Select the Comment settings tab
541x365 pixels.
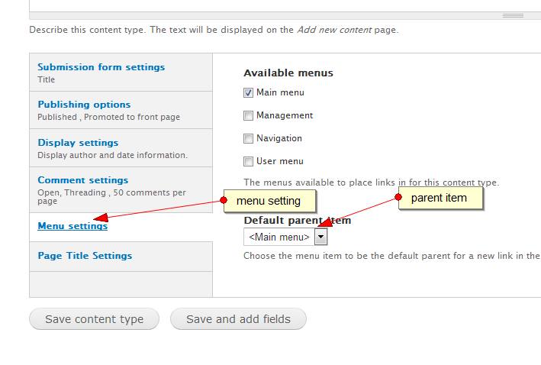coord(83,180)
